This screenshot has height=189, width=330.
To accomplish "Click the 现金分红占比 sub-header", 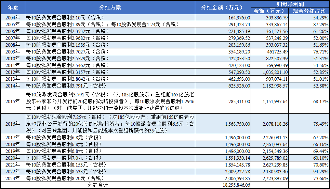I will tap(309, 11).
